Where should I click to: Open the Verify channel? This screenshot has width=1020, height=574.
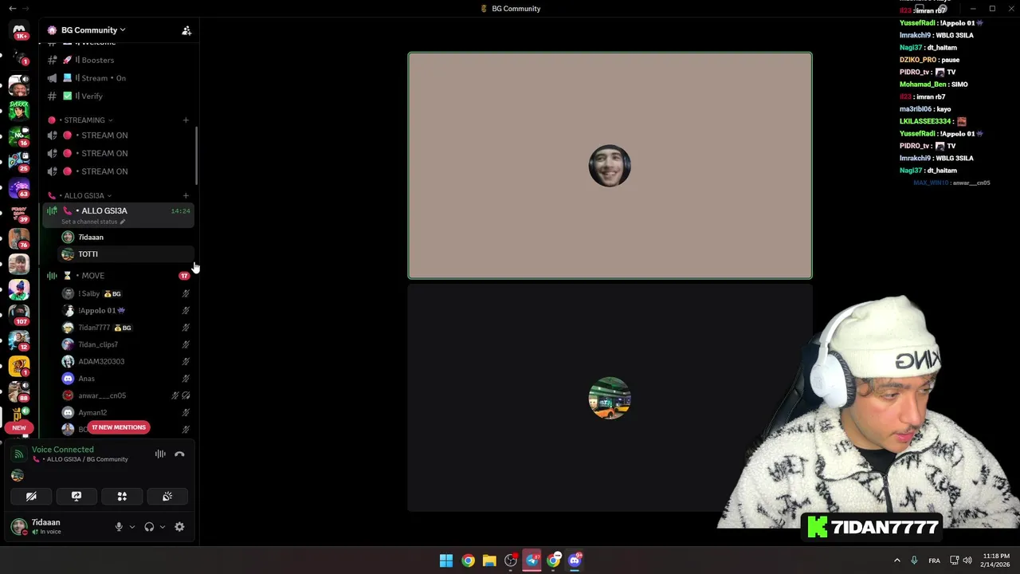(118, 96)
